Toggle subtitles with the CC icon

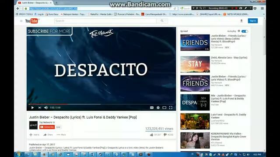[152, 108]
